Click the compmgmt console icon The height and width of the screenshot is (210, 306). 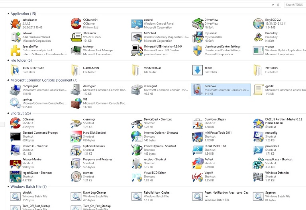coord(16,90)
